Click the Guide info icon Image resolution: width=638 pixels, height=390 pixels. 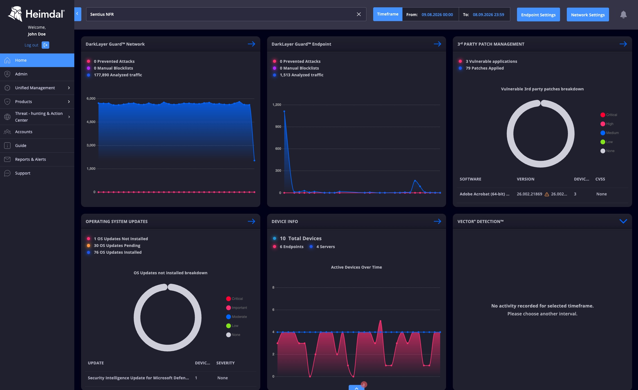pyautogui.click(x=7, y=146)
